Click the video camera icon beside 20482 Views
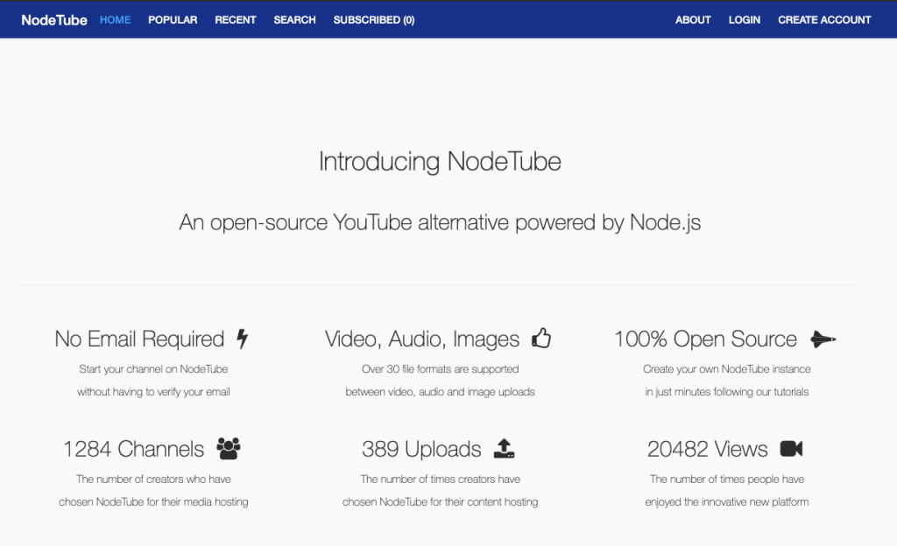 791,448
